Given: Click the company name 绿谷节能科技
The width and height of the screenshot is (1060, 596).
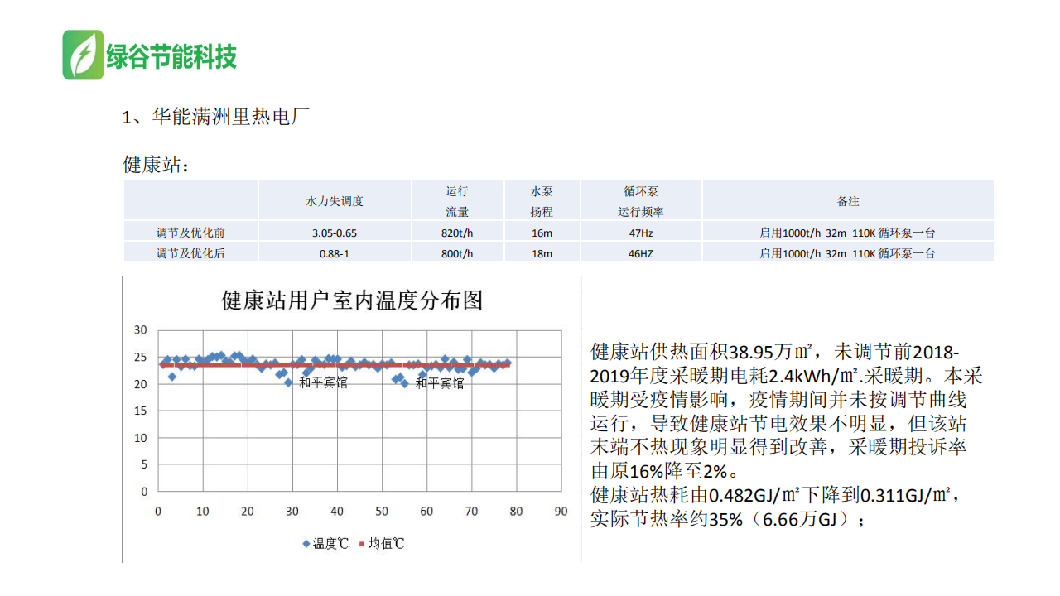Looking at the screenshot, I should coord(171,56).
